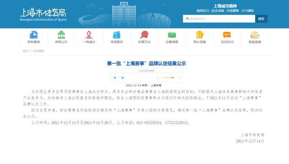This screenshot has width=289, height=164.
Task: Open 征集调查 survey icon
Action: [x=172, y=35]
